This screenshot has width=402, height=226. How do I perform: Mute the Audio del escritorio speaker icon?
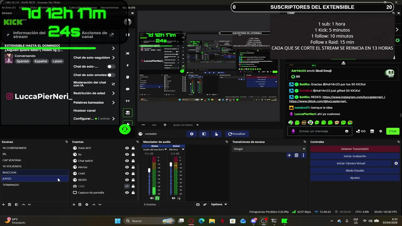pyautogui.click(x=152, y=198)
